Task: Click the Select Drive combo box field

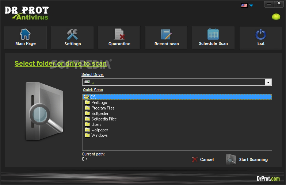Action: (177, 82)
